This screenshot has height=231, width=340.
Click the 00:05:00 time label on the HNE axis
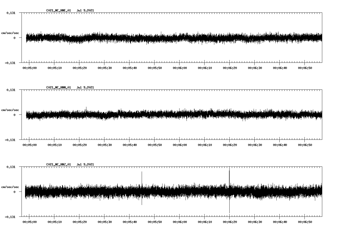[x=29, y=68]
